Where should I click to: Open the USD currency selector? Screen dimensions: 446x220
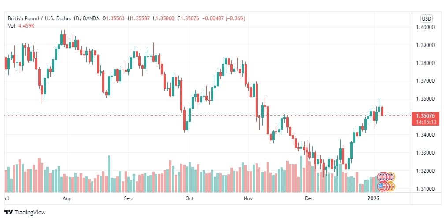click(x=426, y=19)
